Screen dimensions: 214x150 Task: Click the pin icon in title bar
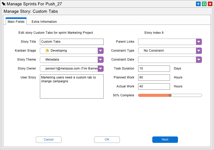point(4,4)
